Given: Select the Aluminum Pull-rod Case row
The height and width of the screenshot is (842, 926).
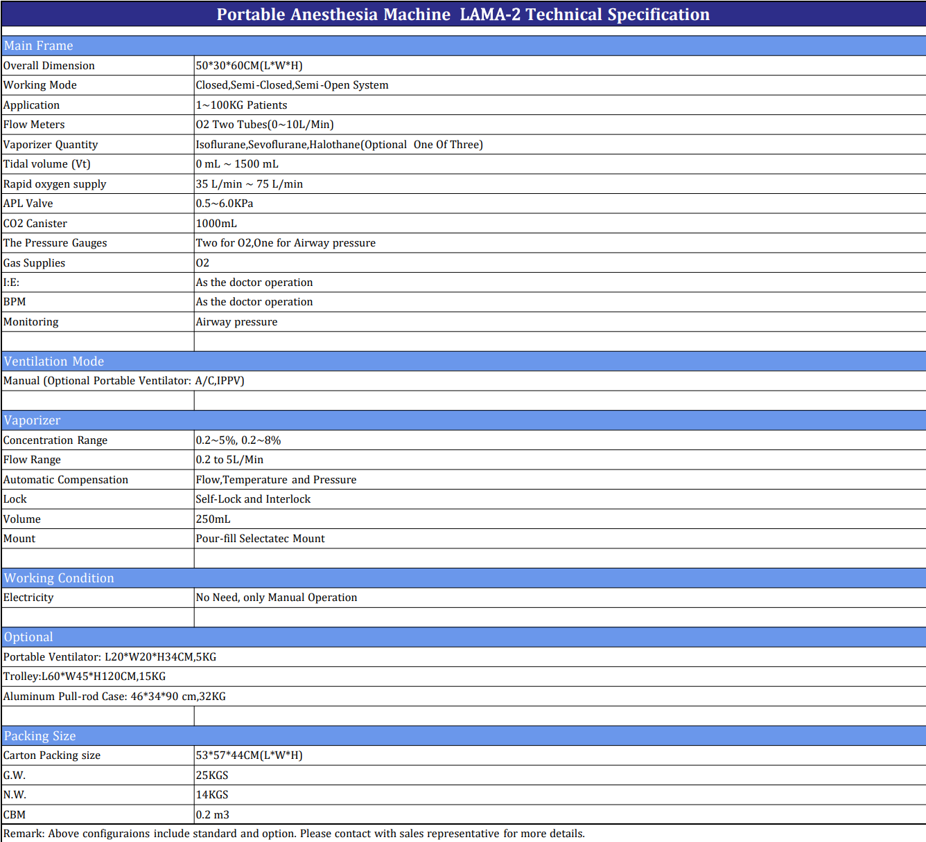Looking at the screenshot, I should [115, 697].
